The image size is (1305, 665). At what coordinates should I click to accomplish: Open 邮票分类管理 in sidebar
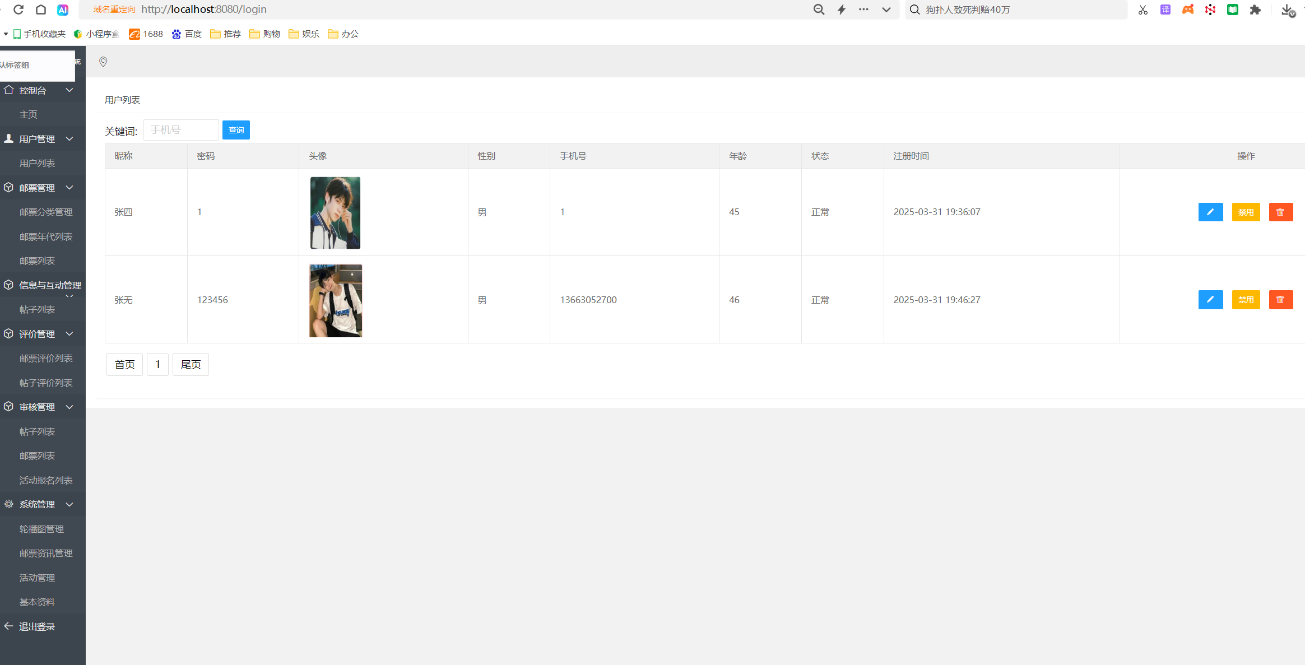[x=46, y=212]
